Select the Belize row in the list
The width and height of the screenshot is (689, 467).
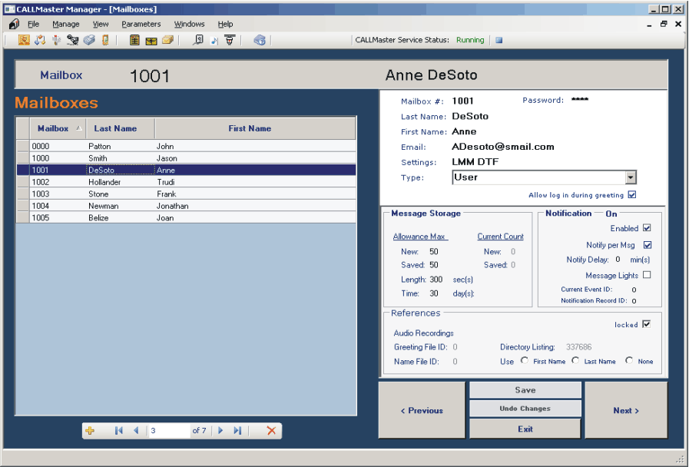tap(187, 217)
